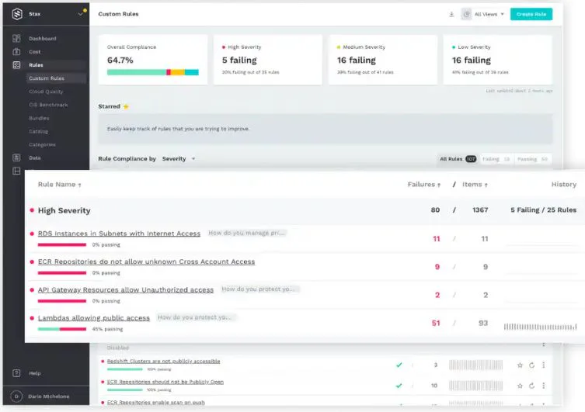Open Lambdas allowing public access rule
The image size is (585, 412).
tap(94, 318)
